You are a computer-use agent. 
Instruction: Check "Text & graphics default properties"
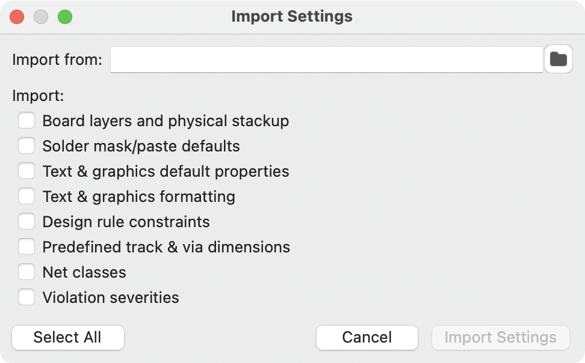[x=26, y=171]
